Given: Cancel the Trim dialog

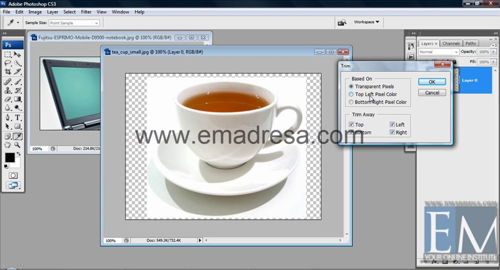Looking at the screenshot, I should coord(432,93).
